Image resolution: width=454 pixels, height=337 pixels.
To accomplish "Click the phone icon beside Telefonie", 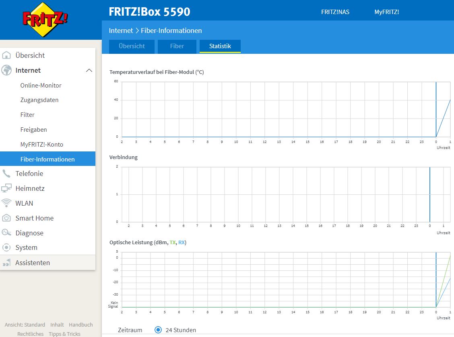I will (x=6, y=174).
